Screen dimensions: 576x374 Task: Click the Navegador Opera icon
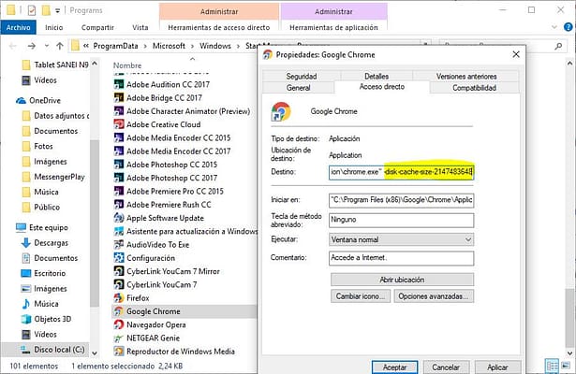coord(119,324)
